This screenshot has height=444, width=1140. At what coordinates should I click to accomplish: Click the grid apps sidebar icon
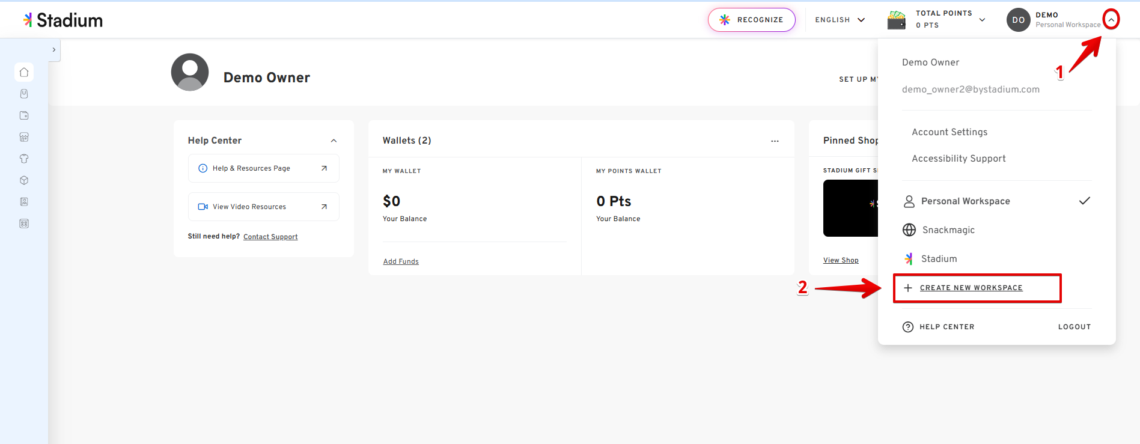24,224
